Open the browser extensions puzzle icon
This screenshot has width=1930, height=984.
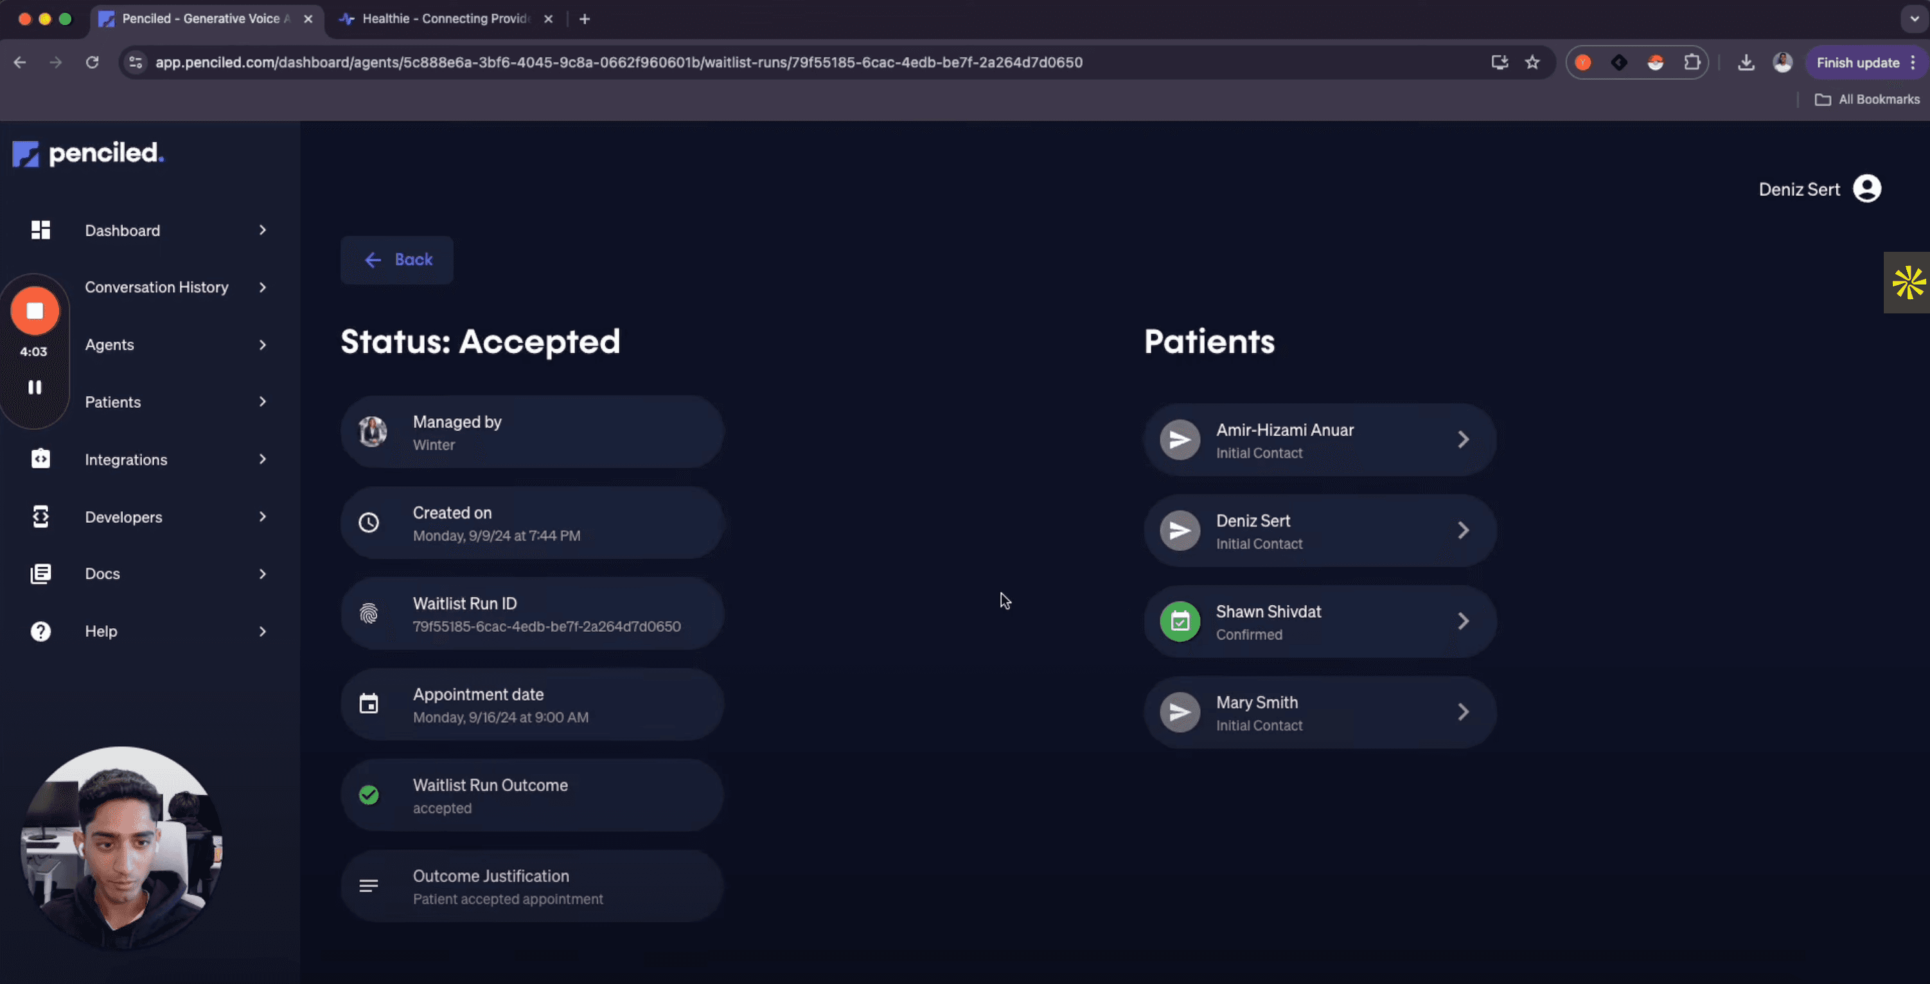point(1692,62)
